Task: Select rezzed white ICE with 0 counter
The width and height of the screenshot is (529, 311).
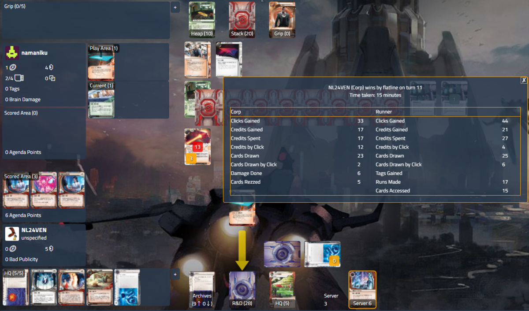Action: pos(322,254)
